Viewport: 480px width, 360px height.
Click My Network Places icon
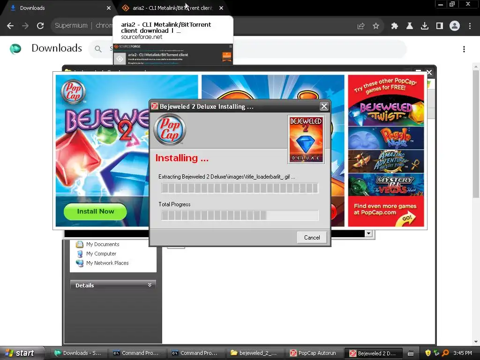click(80, 263)
